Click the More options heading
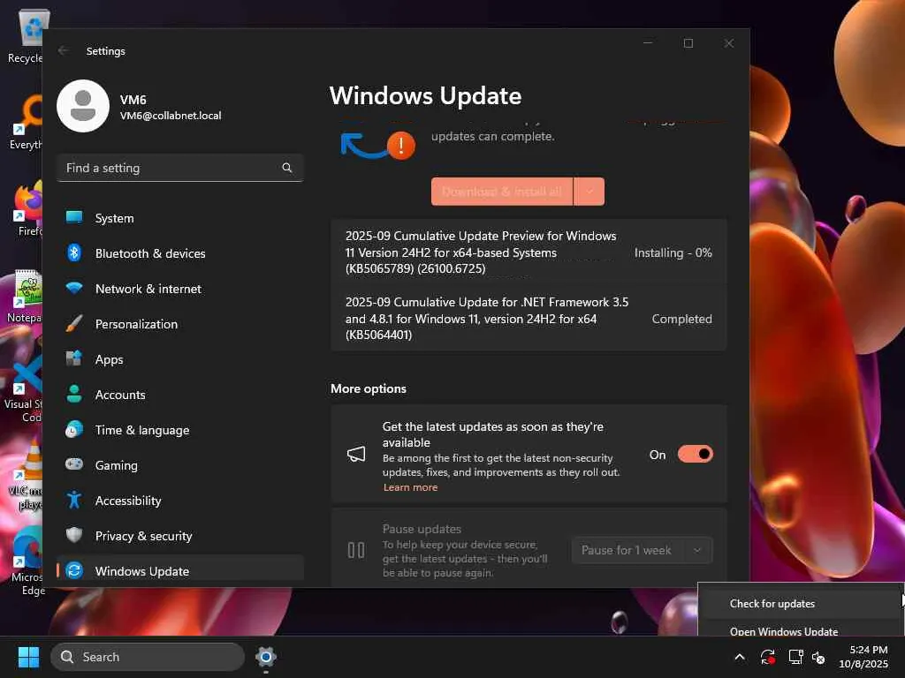 click(369, 388)
